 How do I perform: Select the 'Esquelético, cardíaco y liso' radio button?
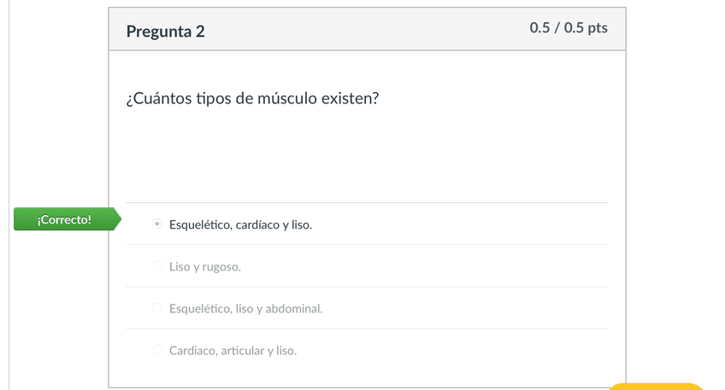[156, 224]
